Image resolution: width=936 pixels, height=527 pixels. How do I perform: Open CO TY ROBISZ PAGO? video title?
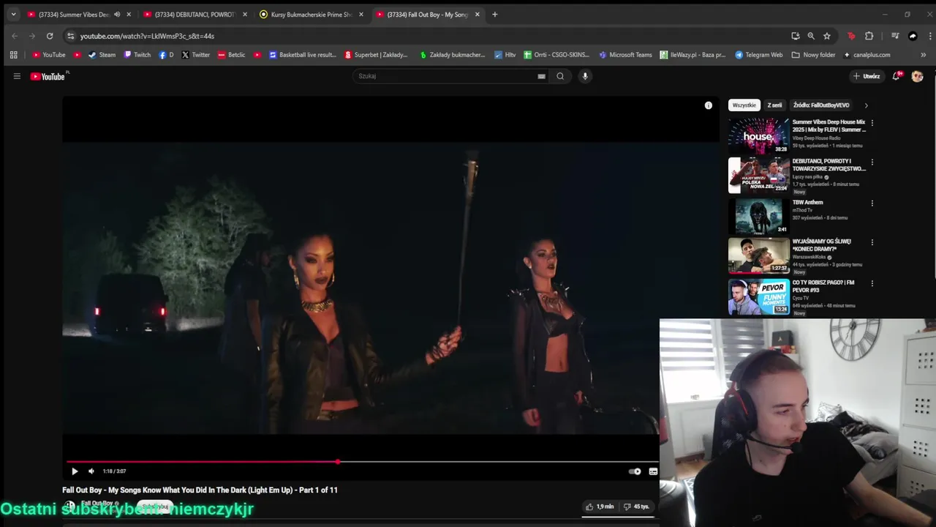pos(823,286)
